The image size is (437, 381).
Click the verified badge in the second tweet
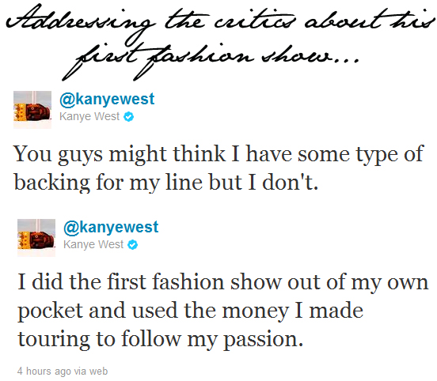(133, 244)
